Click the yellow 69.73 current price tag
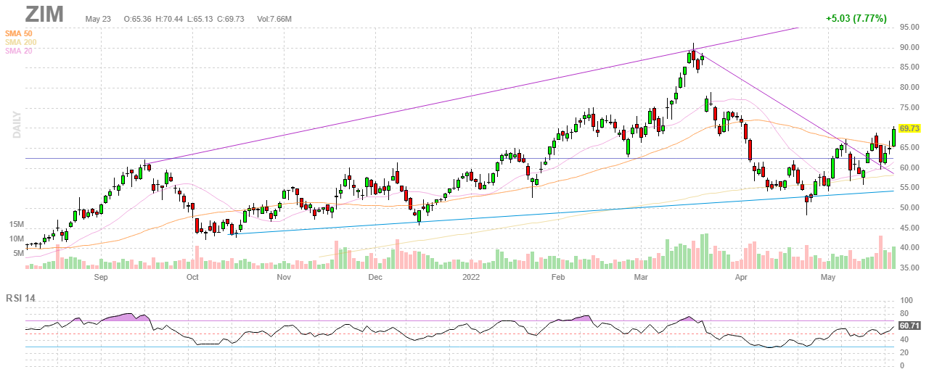 (x=909, y=128)
